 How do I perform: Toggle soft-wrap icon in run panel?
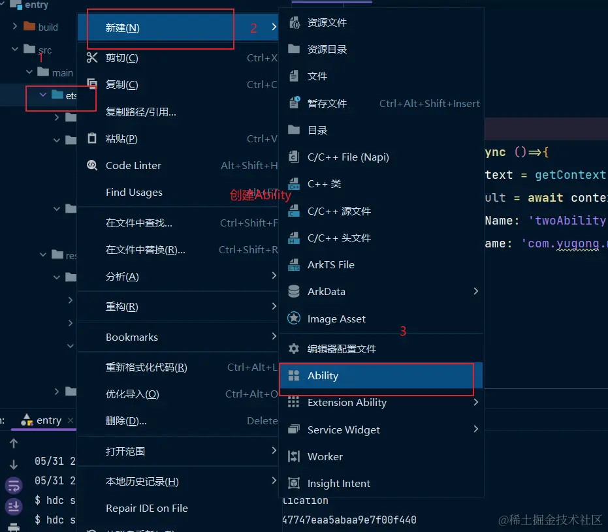click(x=14, y=486)
